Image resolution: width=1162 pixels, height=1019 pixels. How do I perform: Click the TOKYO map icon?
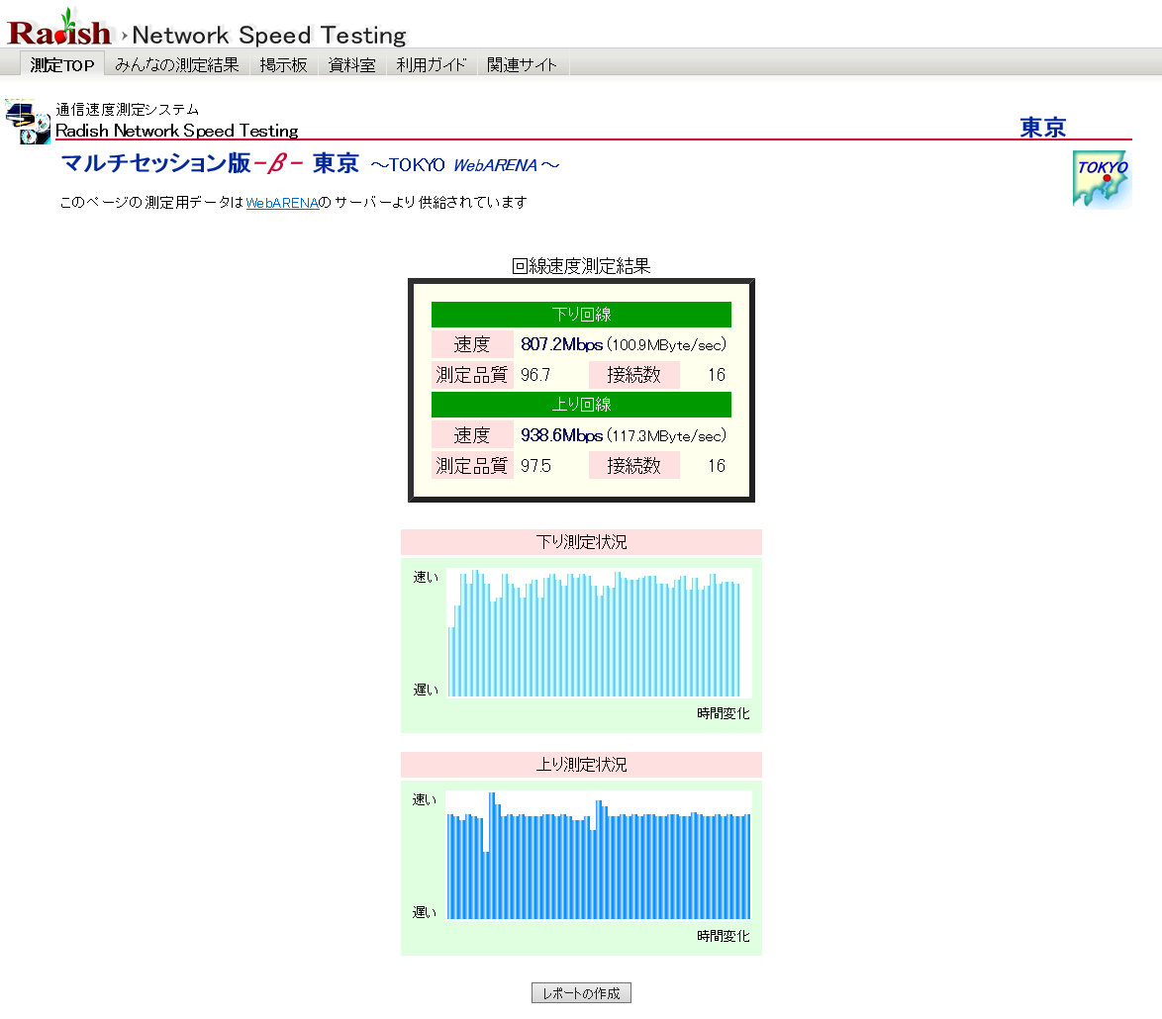(x=1102, y=179)
